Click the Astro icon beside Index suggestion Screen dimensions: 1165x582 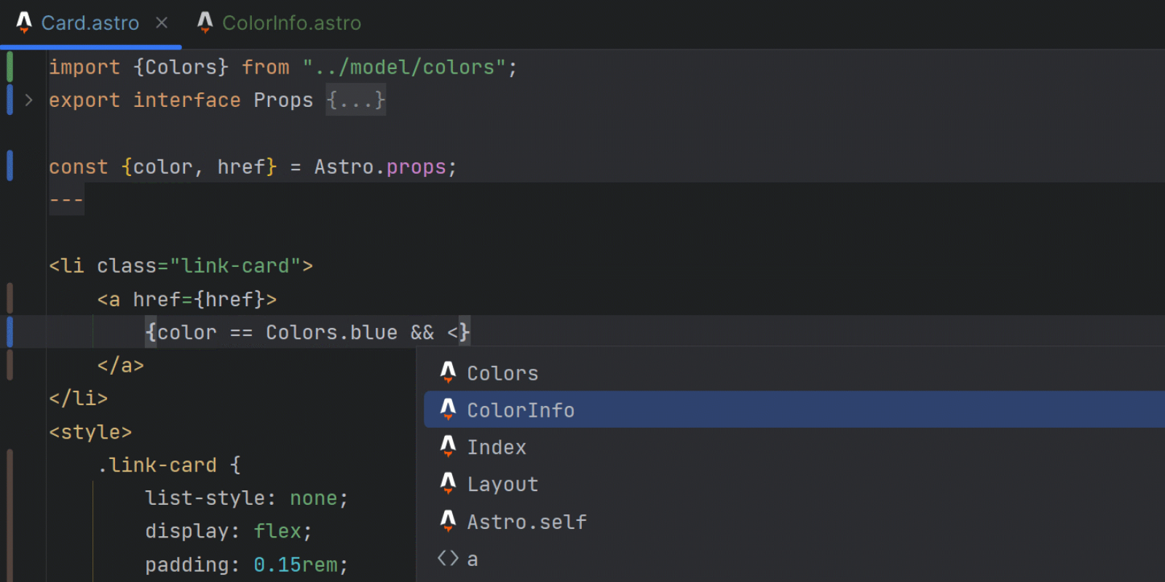point(448,447)
